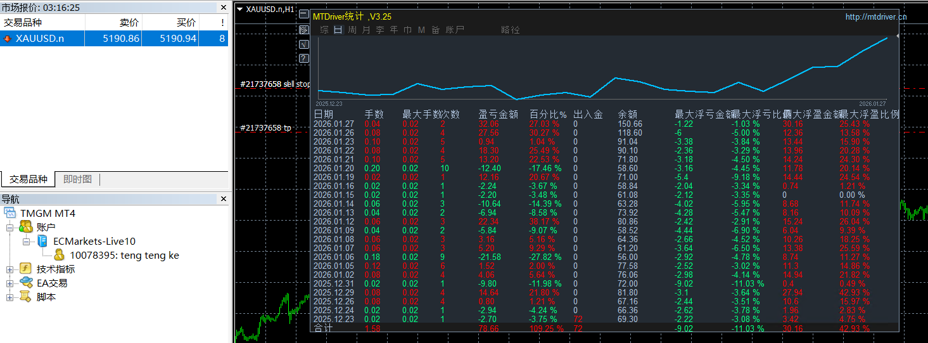Click the 出入金 column header

[588, 115]
